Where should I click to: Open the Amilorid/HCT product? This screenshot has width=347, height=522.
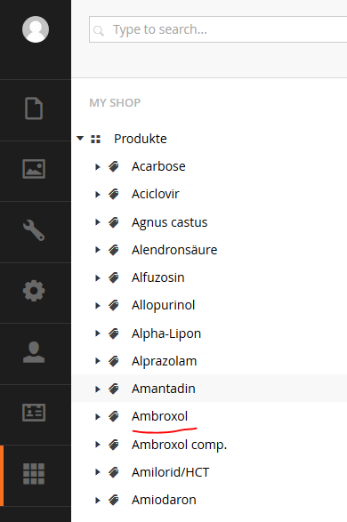point(170,472)
